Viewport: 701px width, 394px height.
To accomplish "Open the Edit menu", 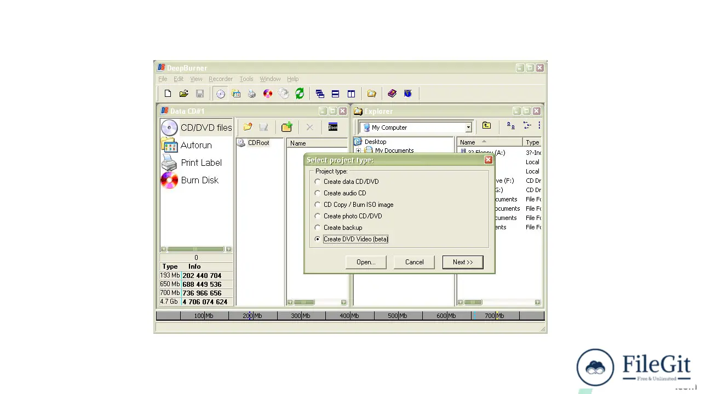I will pyautogui.click(x=179, y=79).
